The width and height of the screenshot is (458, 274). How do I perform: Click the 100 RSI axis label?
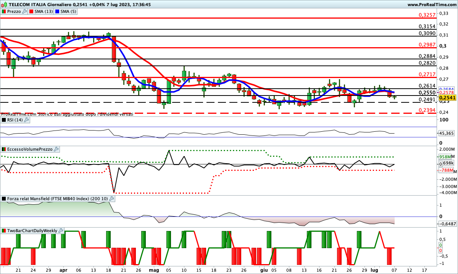coord(444,119)
